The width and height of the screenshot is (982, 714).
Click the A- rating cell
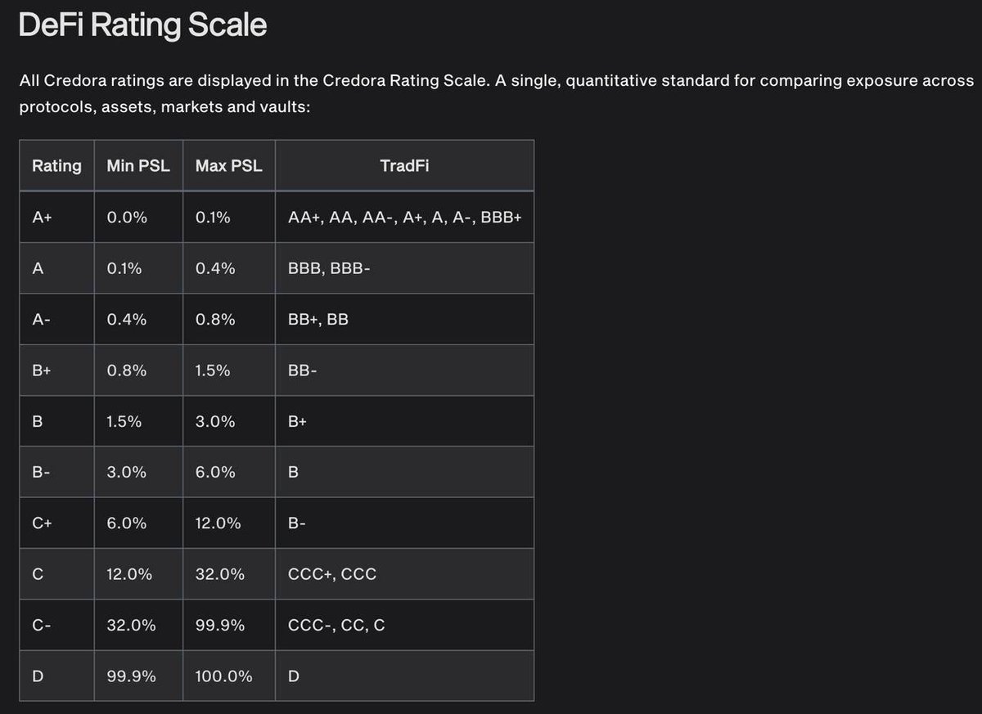[x=41, y=320]
